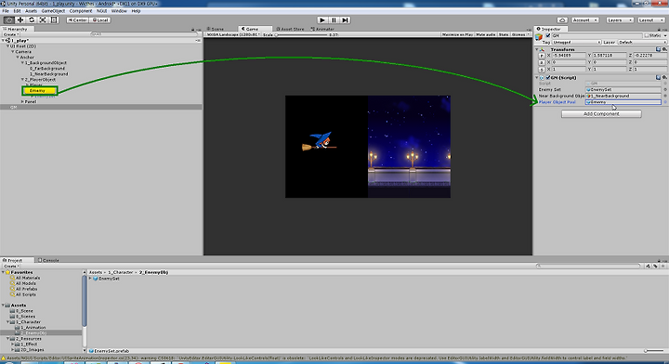Open the Game view aspect ratio dropdown
The height and width of the screenshot is (364, 669).
point(233,34)
